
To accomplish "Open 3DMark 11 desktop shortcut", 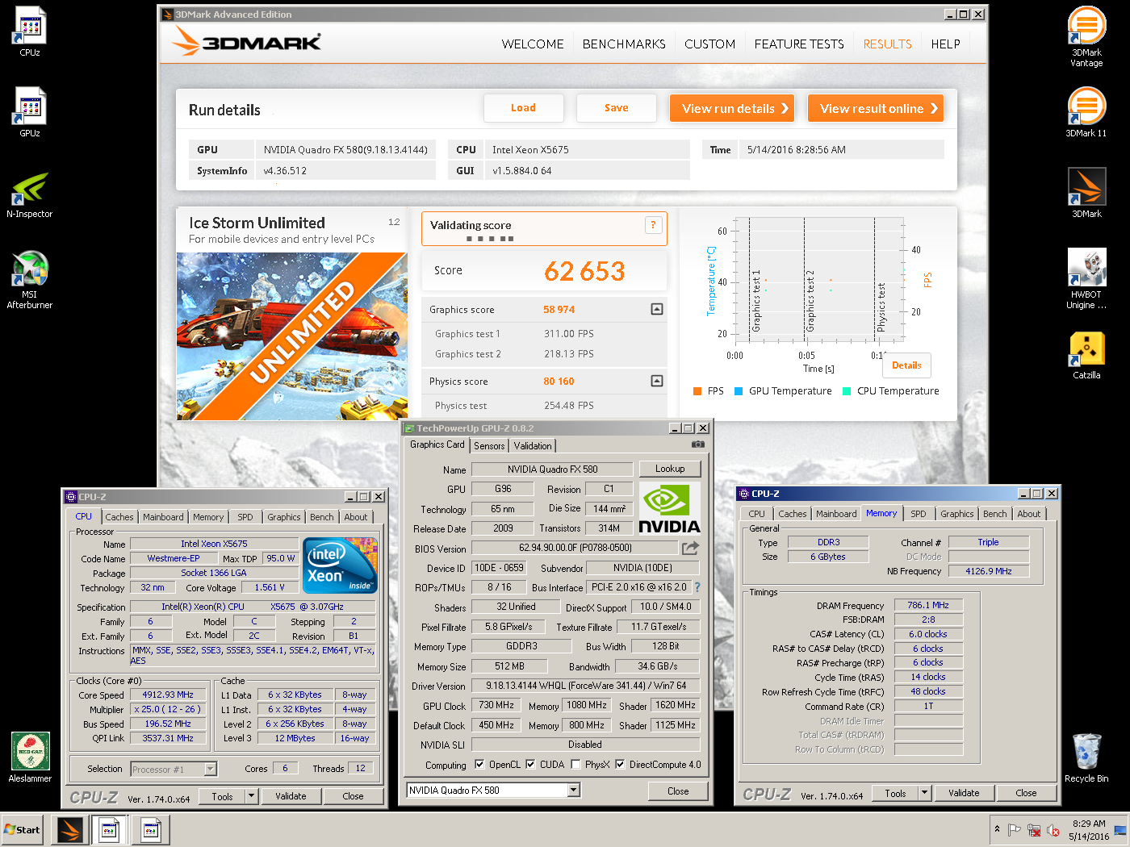I will (1086, 113).
